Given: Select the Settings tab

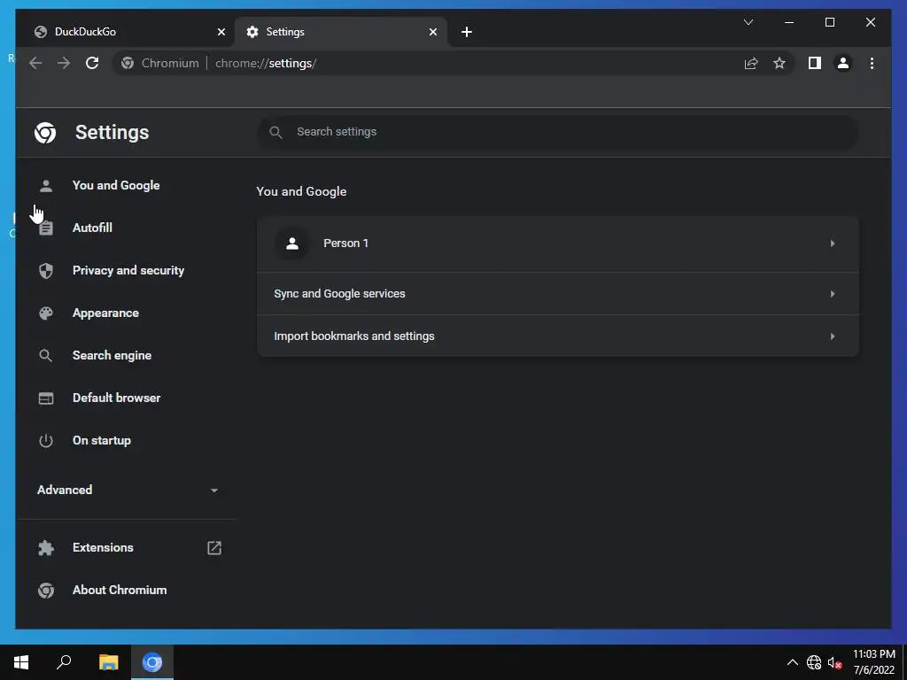Looking at the screenshot, I should [x=341, y=32].
